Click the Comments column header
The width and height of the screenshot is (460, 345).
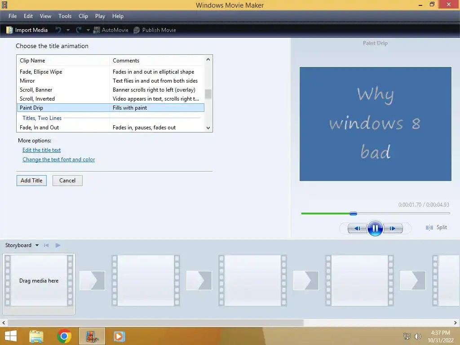tap(157, 61)
